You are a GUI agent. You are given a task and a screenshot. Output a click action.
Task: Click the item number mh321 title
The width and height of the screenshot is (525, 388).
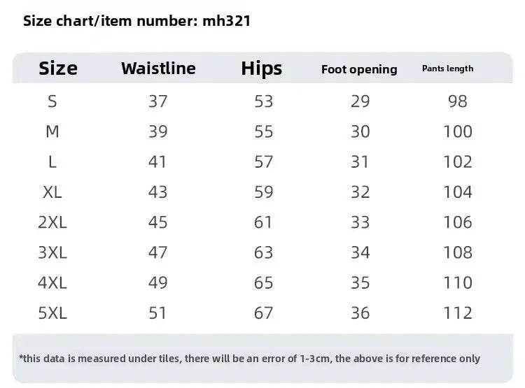pos(137,21)
